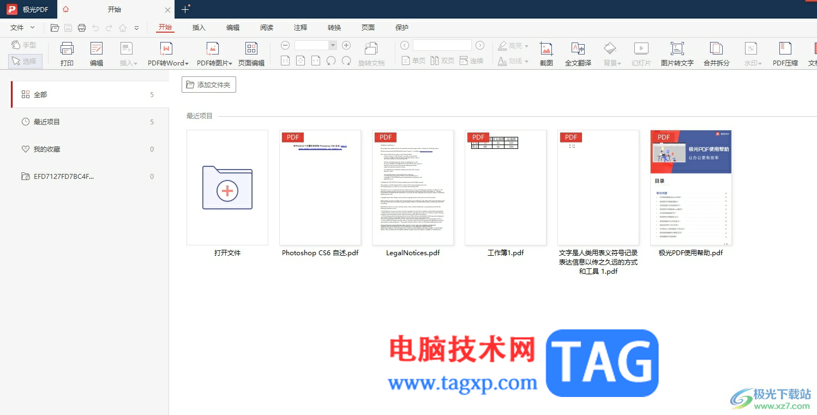Open Photoshop CS6 自述.pdf thumbnail
This screenshot has height=415, width=817.
tap(320, 188)
